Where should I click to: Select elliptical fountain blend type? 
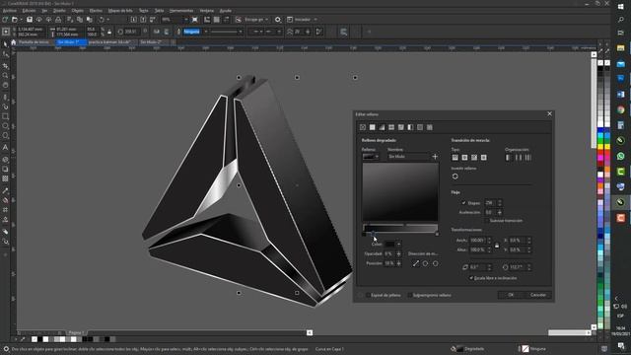point(464,158)
